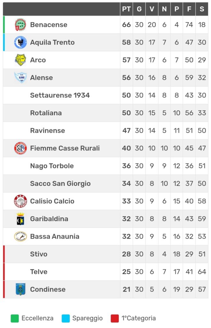
Task: Open the Settaurense 1934 team name
Action: tap(60, 95)
